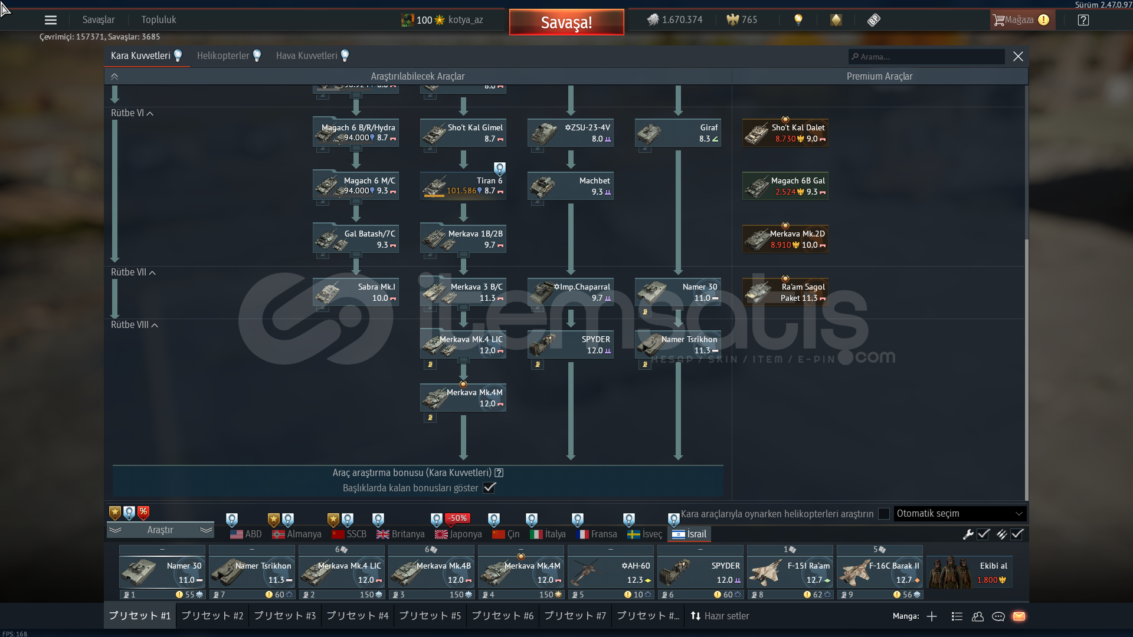Toggle Başlıklarda kalan bonusları göster checkbox
This screenshot has height=637, width=1133.
click(x=489, y=488)
